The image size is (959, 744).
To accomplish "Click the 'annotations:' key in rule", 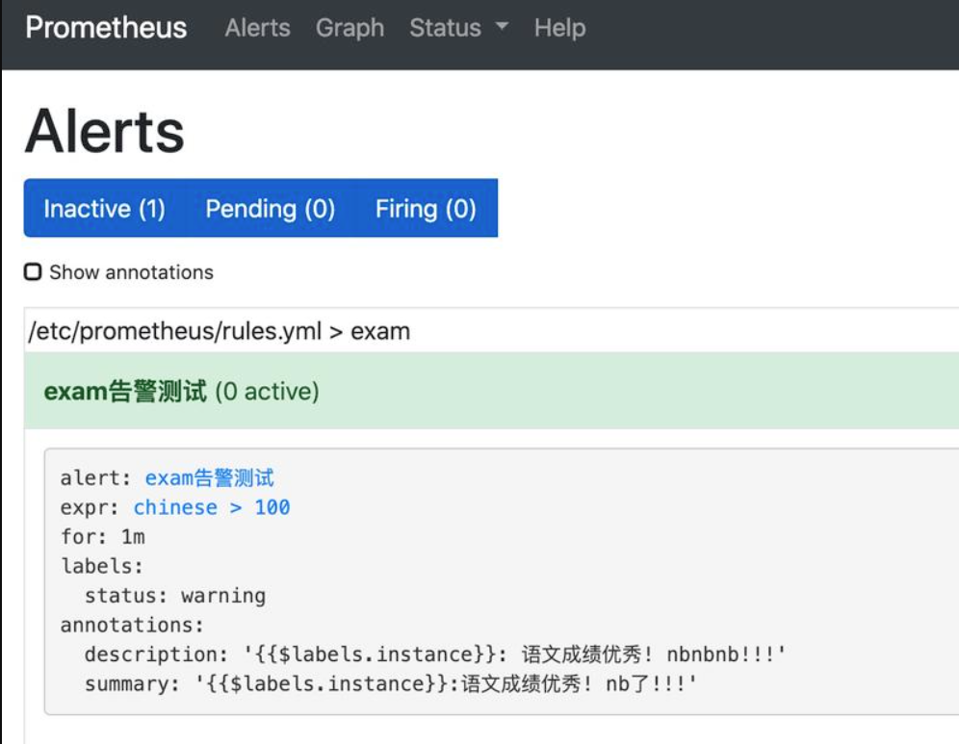I will [132, 625].
